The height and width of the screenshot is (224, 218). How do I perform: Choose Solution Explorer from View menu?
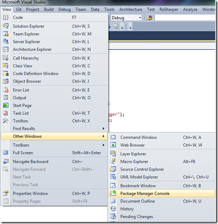click(54, 26)
